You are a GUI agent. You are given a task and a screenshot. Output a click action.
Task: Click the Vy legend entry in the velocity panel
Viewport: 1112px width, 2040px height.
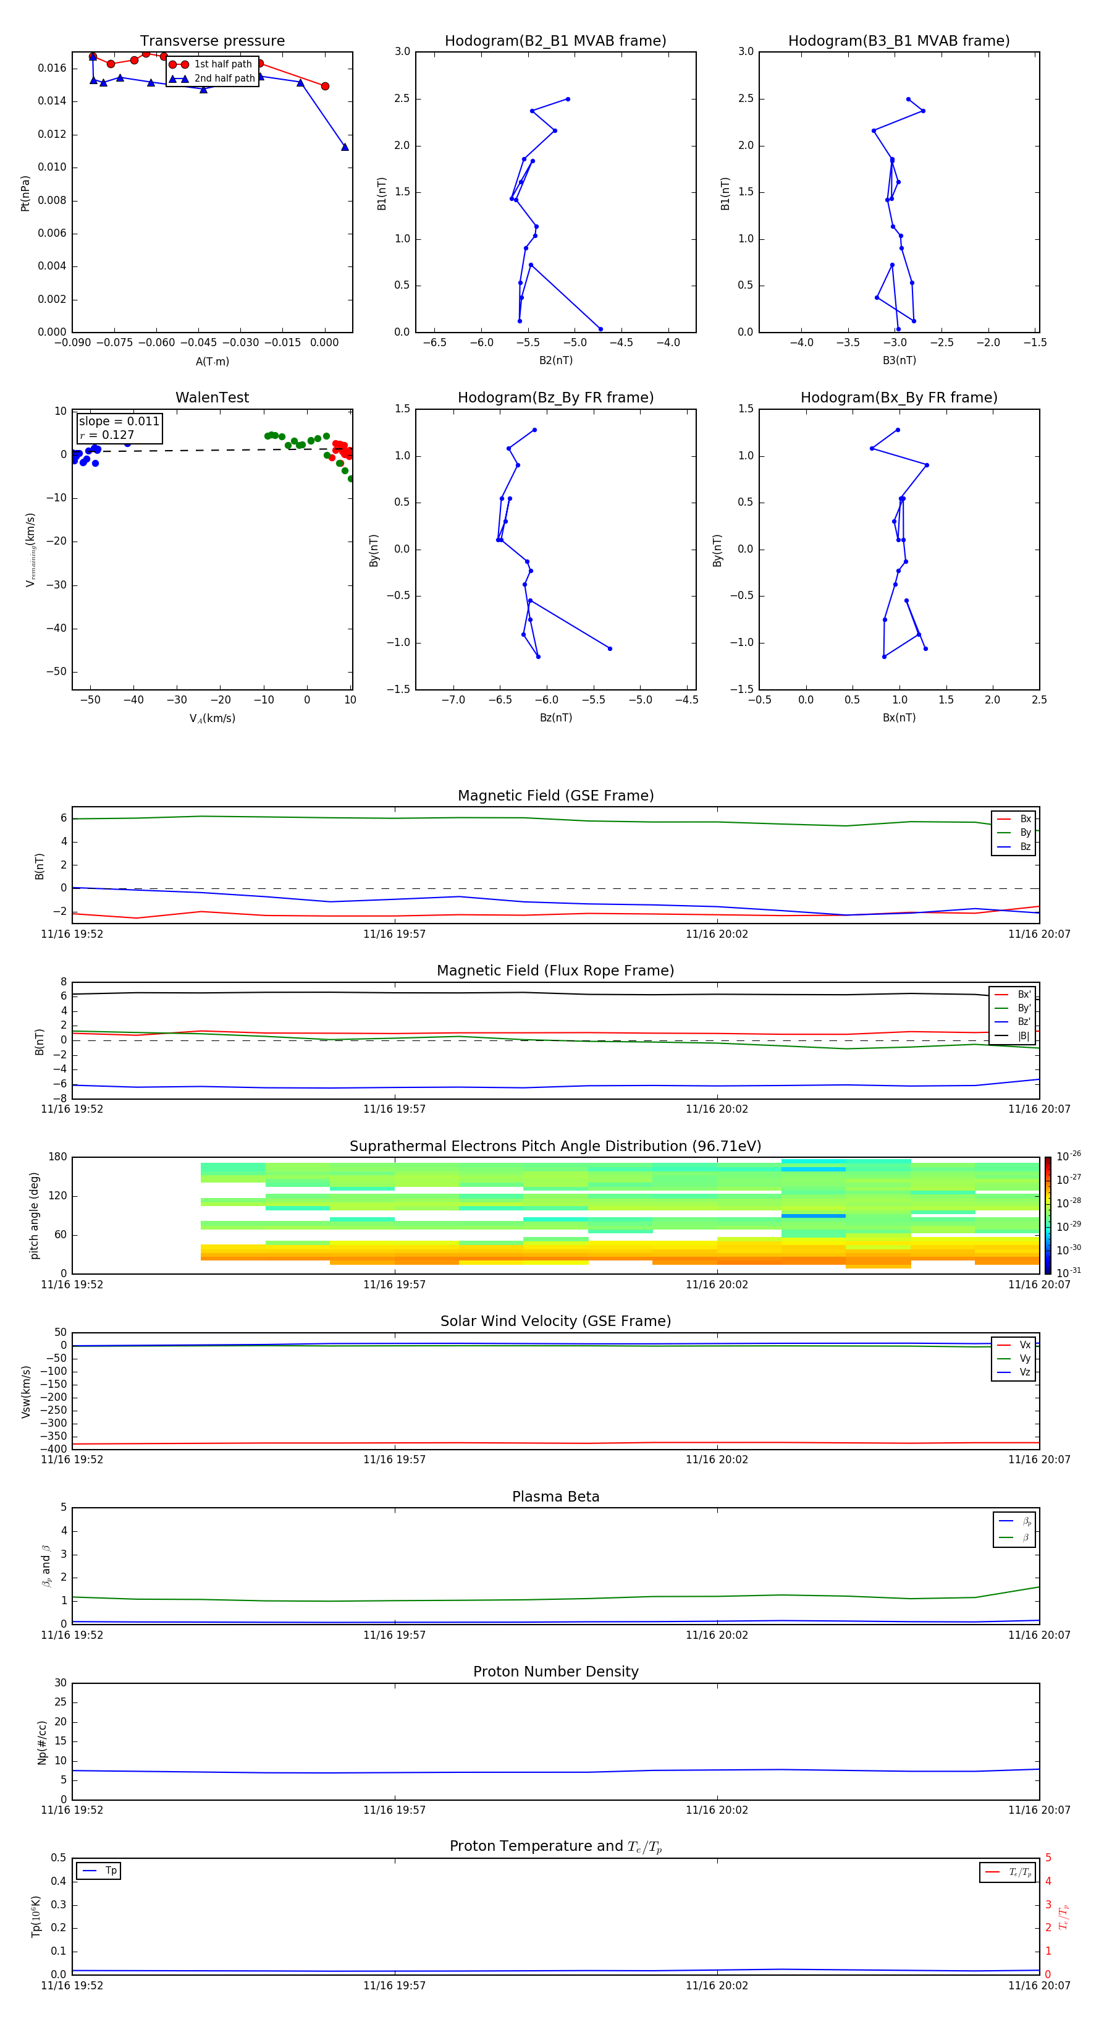pos(1013,1358)
